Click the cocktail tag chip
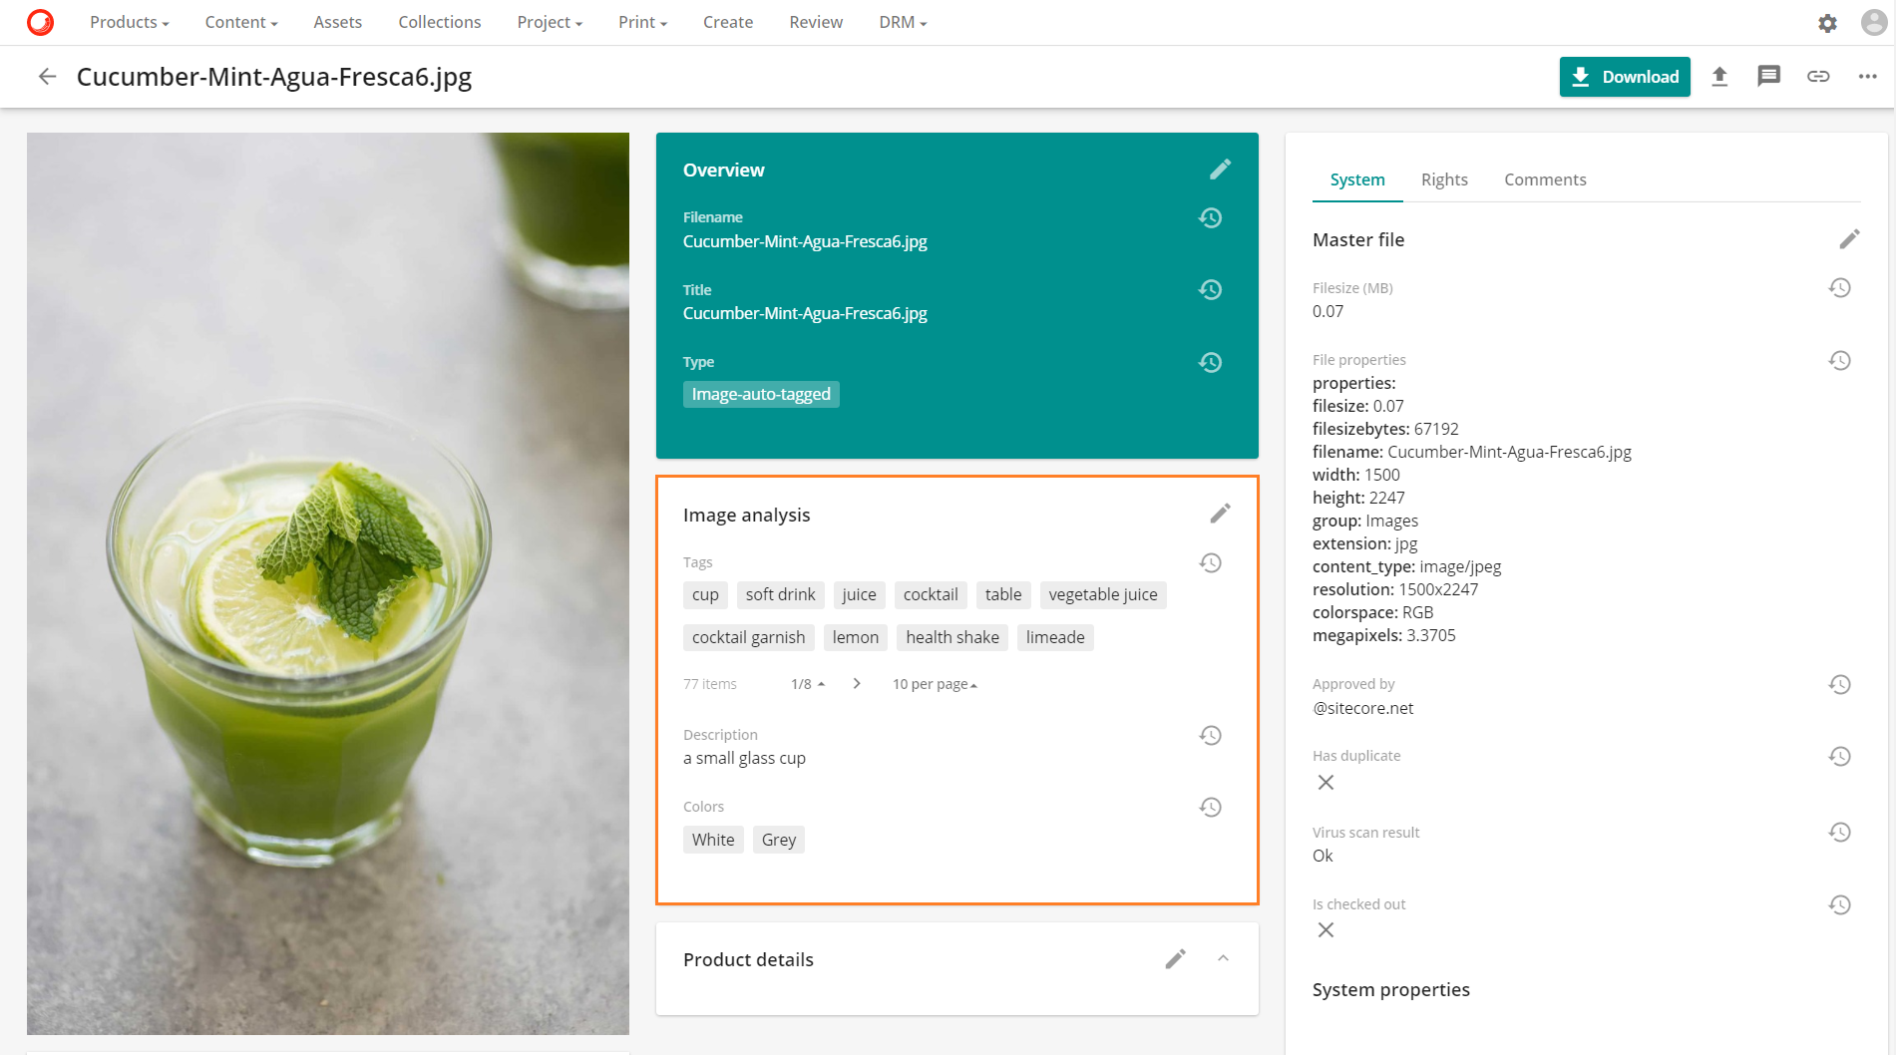Screen dimensions: 1896x1055 click(x=930, y=594)
